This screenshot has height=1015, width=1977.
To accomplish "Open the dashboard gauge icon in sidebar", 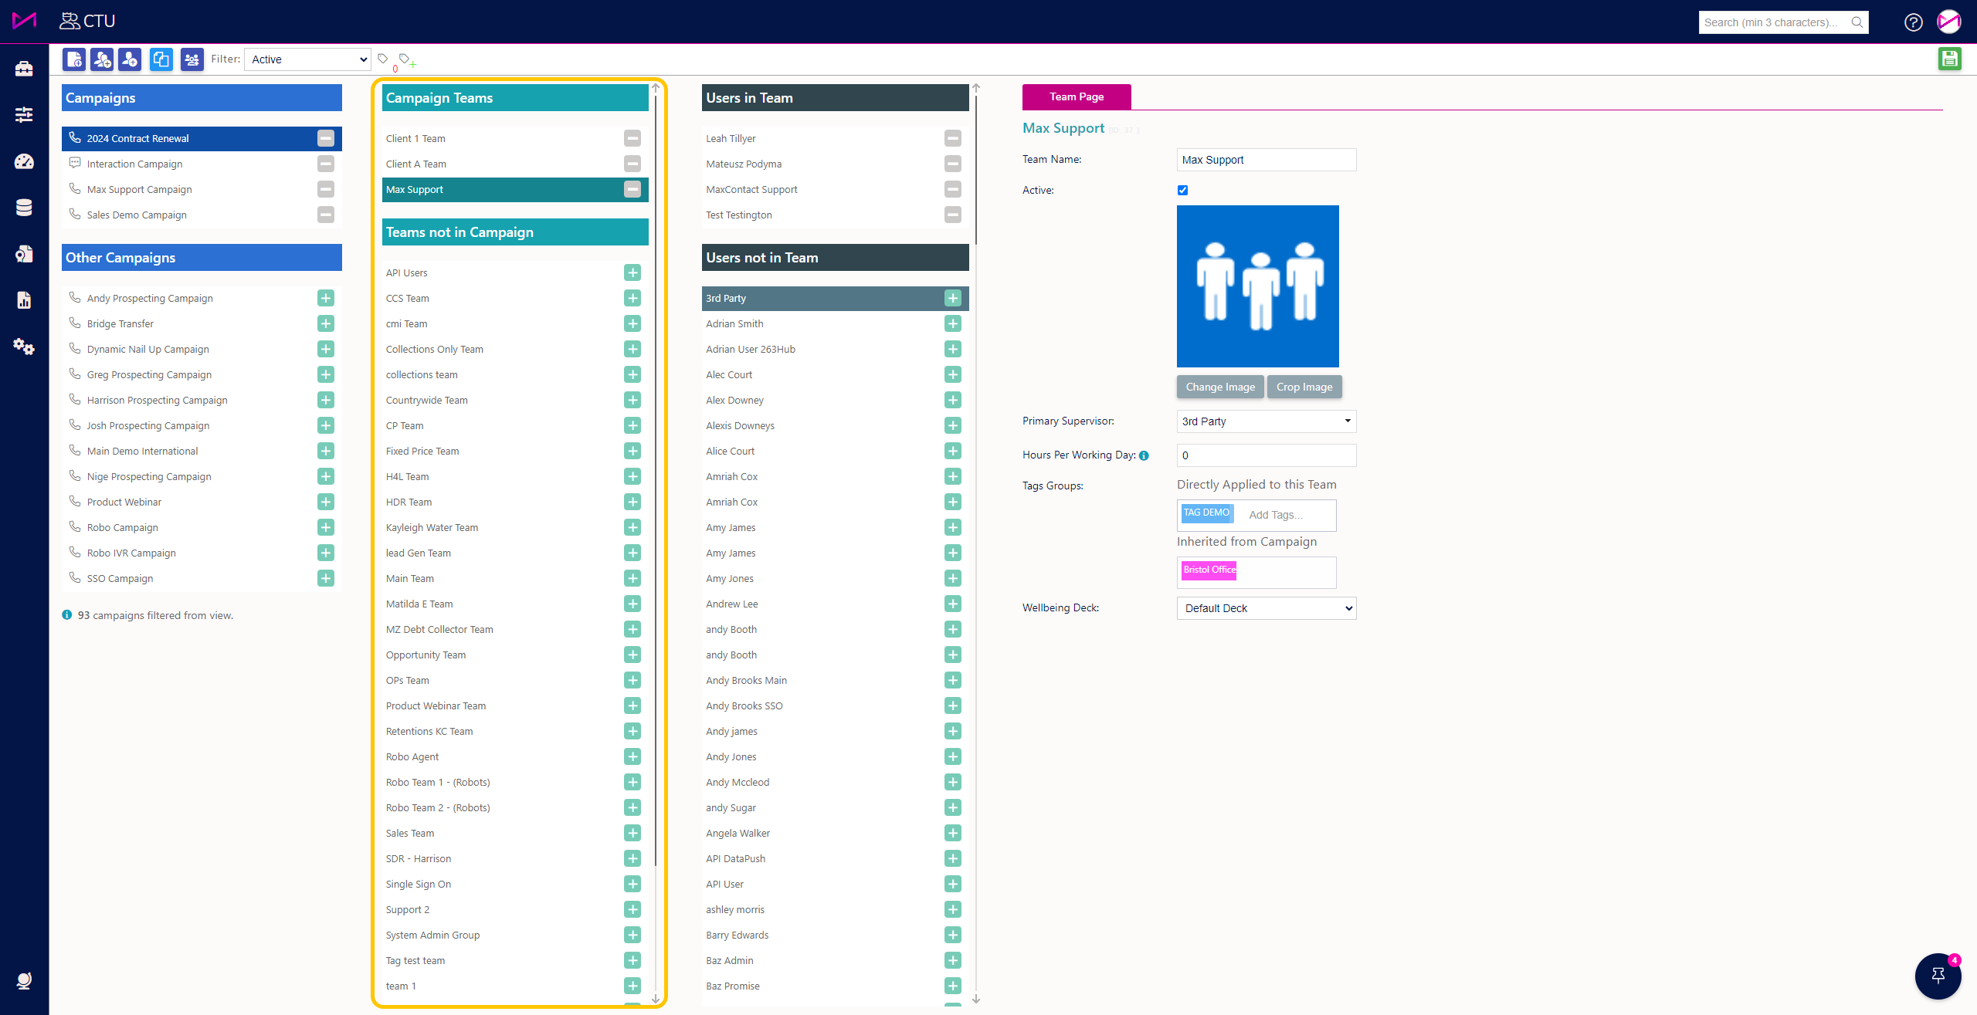I will (24, 161).
